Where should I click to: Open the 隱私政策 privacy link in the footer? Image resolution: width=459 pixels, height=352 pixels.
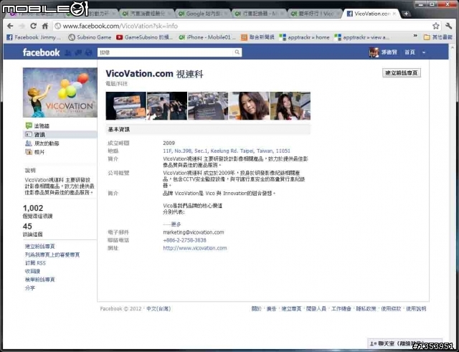click(366, 309)
